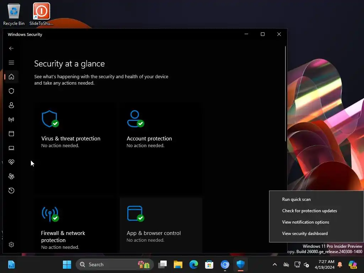This screenshot has width=364, height=273.
Task: Minimize the Windows Security window
Action: (x=246, y=34)
